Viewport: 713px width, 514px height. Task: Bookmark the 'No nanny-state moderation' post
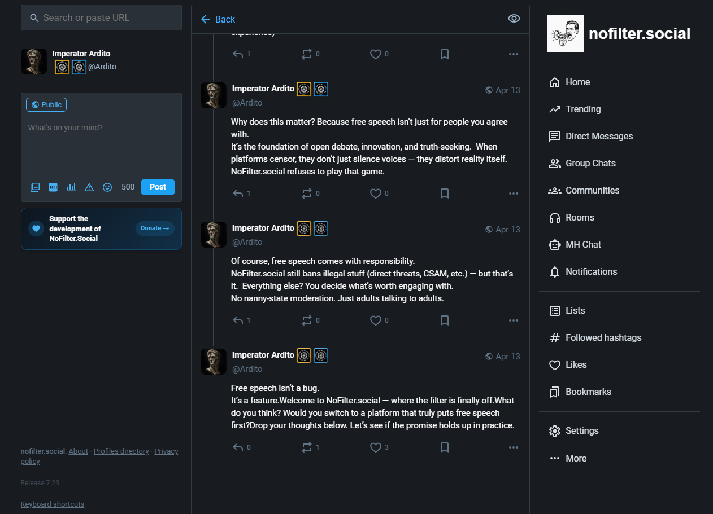point(445,320)
